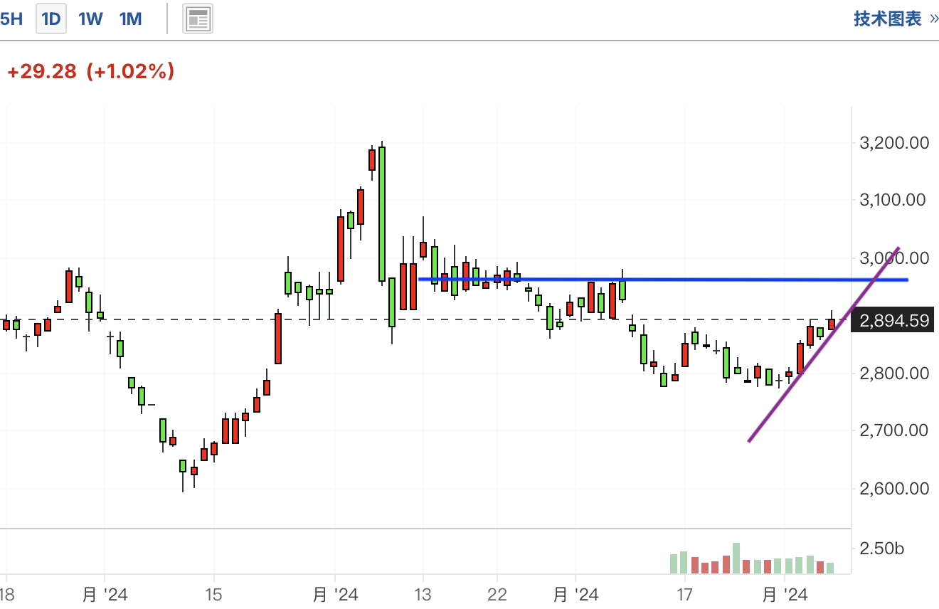Select the 1D timeframe tab
This screenshot has width=939, height=609.
[x=51, y=19]
